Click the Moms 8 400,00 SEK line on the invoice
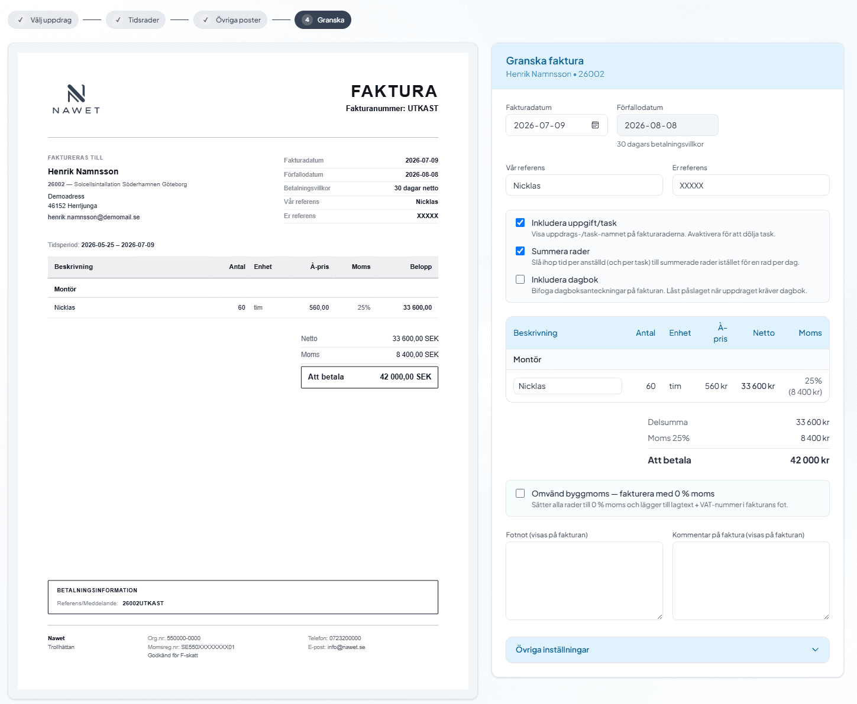Screen dimensions: 857x704 pyautogui.click(x=370, y=355)
